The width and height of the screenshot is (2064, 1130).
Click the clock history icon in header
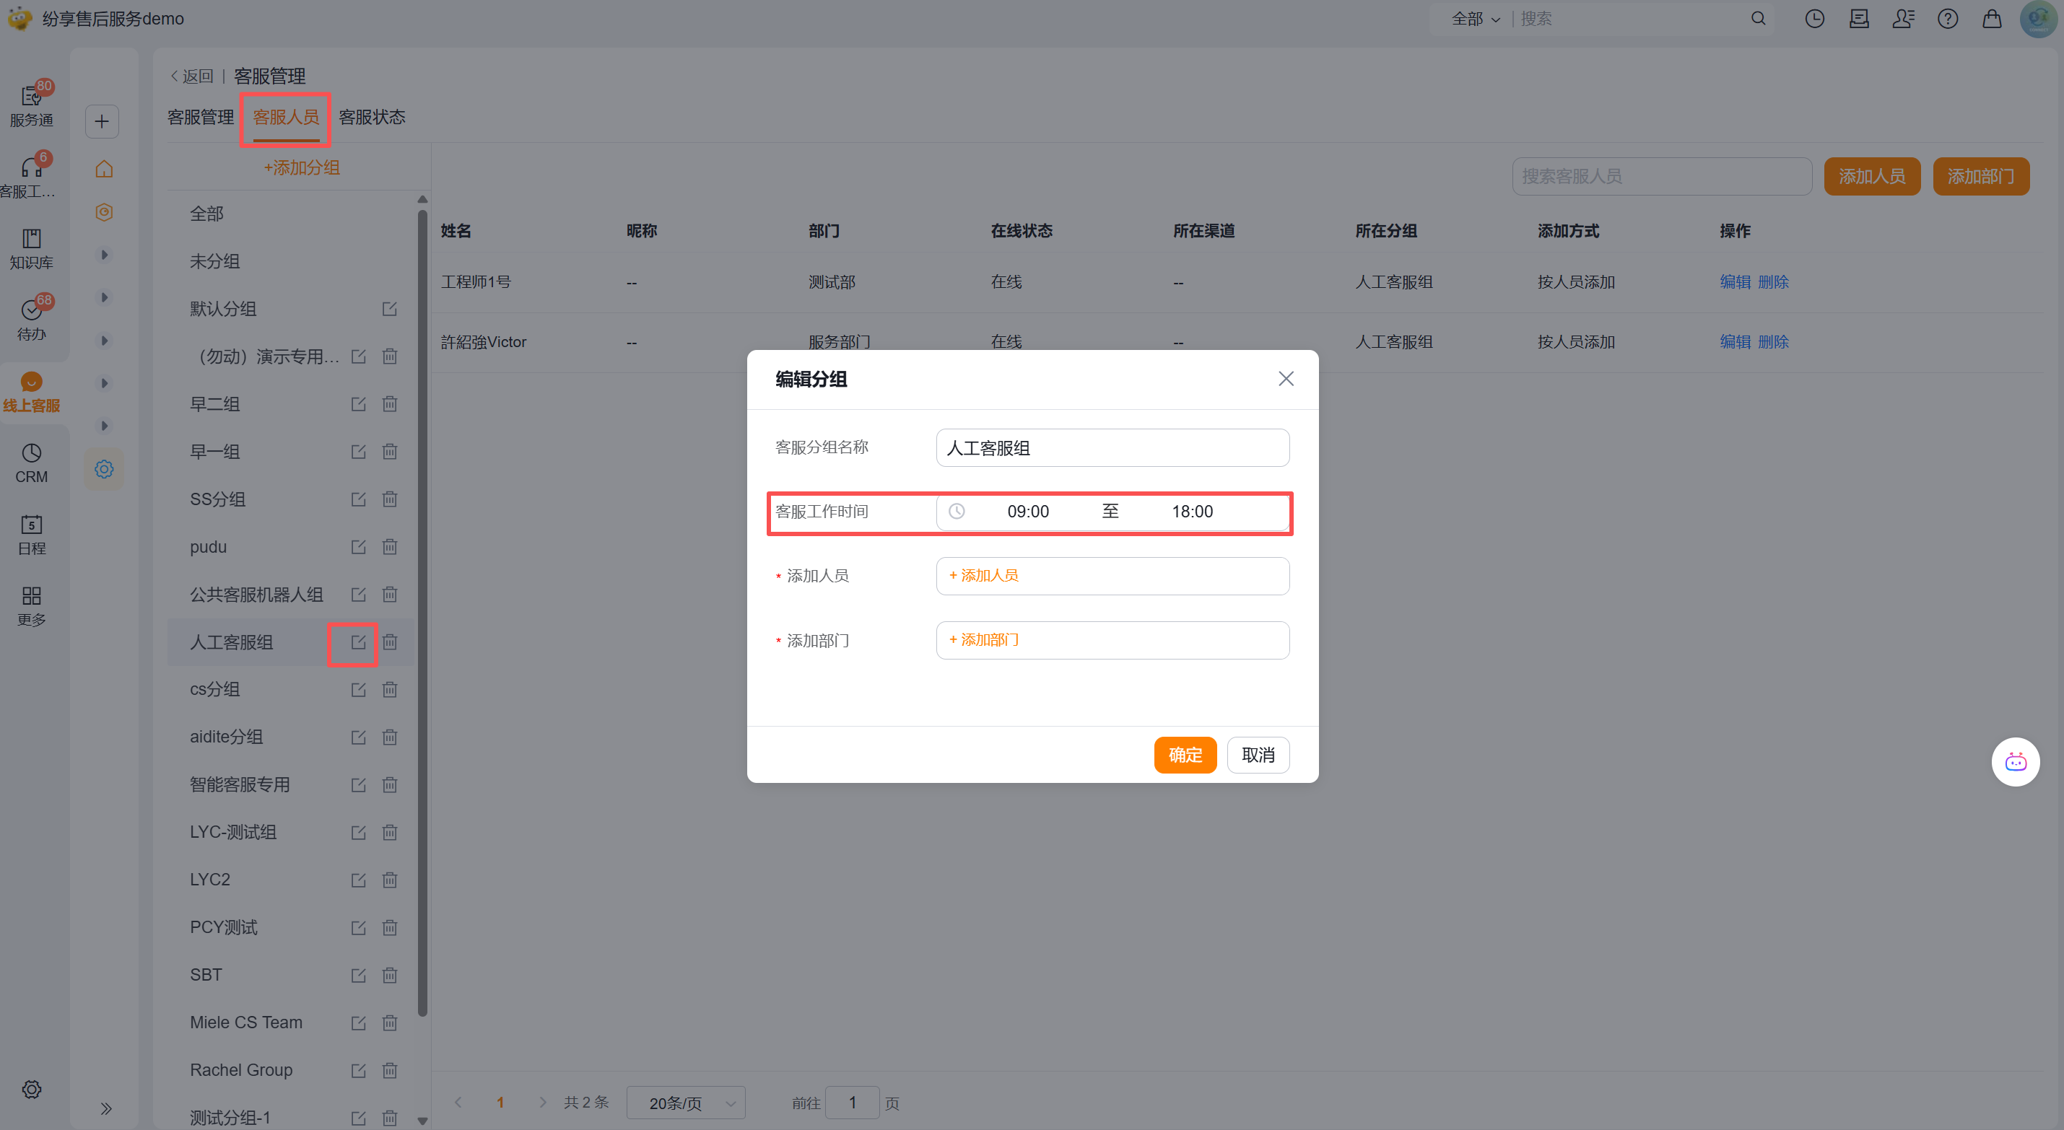[1815, 19]
